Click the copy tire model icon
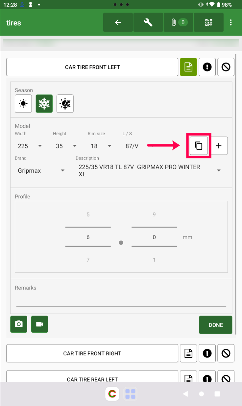242x406 pixels. 199,146
